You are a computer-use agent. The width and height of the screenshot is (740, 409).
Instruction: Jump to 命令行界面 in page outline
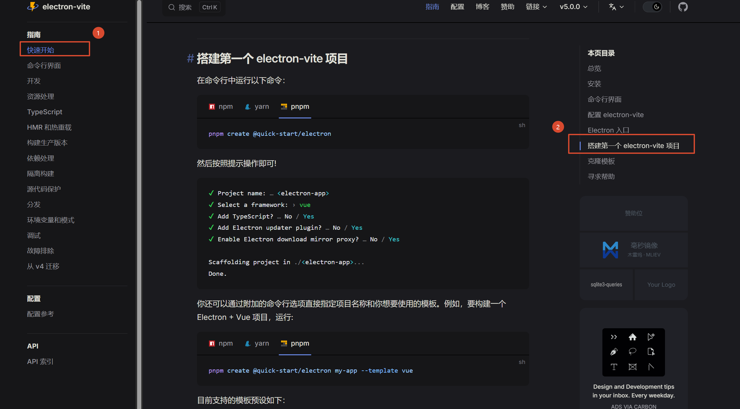[x=604, y=99]
